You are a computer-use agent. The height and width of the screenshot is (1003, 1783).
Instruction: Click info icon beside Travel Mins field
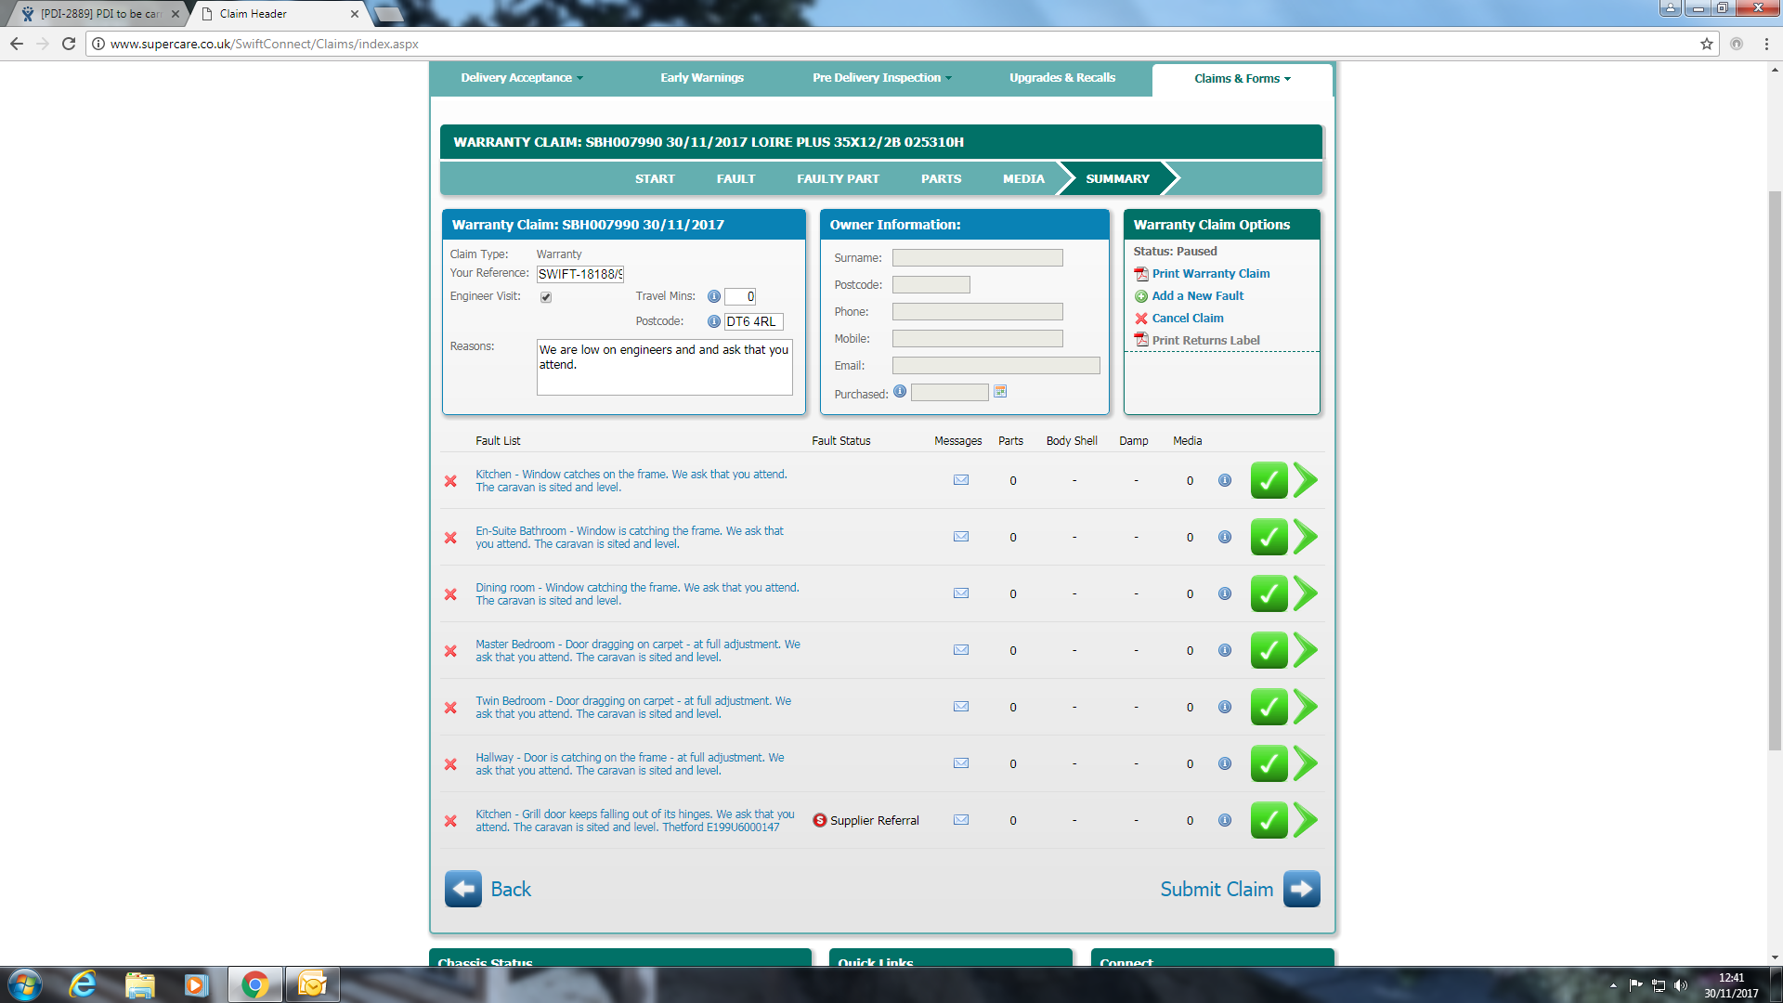(x=713, y=296)
